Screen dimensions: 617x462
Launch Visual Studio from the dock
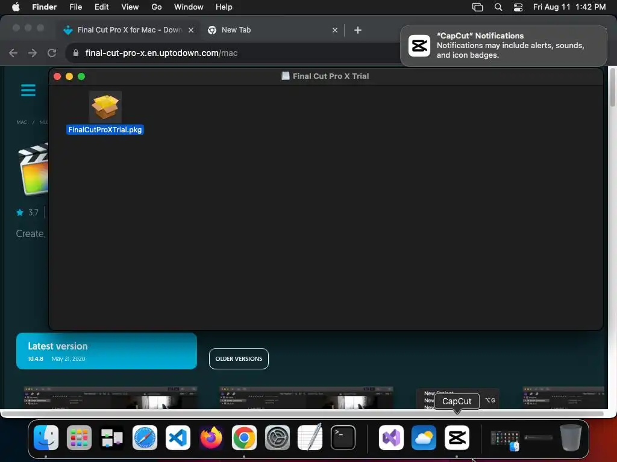coord(391,437)
